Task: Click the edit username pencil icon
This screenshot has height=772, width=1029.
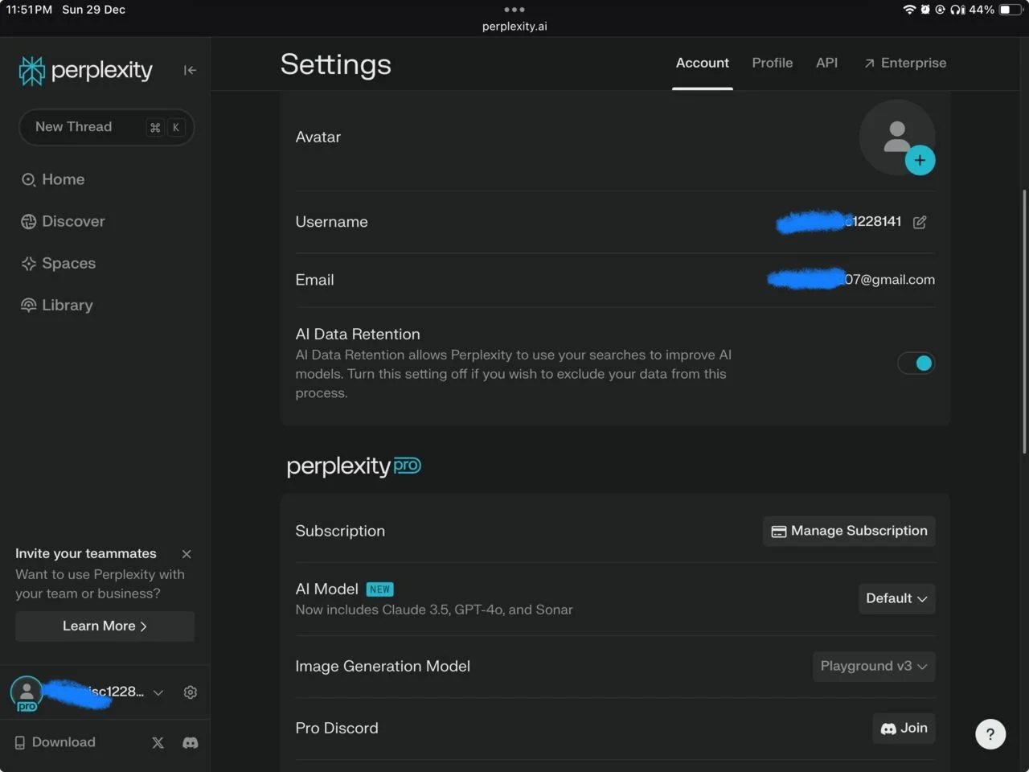Action: (920, 222)
